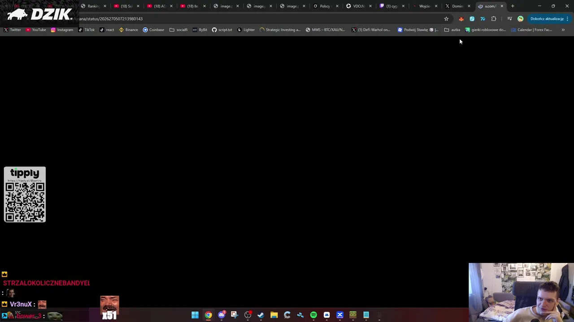Close the Ranking tab
Screen dimensions: 574x322
[x=105, y=6]
